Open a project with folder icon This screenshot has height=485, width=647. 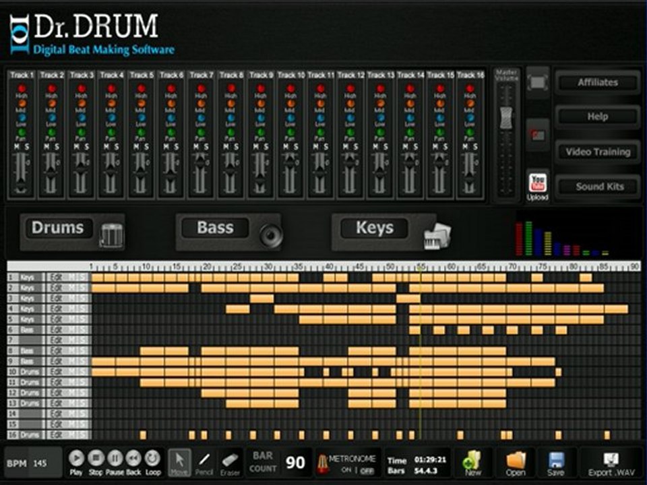click(516, 463)
